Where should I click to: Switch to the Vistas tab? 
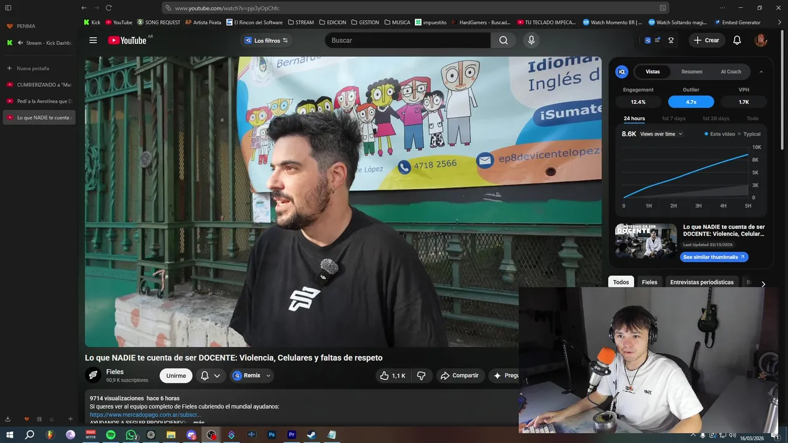click(653, 72)
